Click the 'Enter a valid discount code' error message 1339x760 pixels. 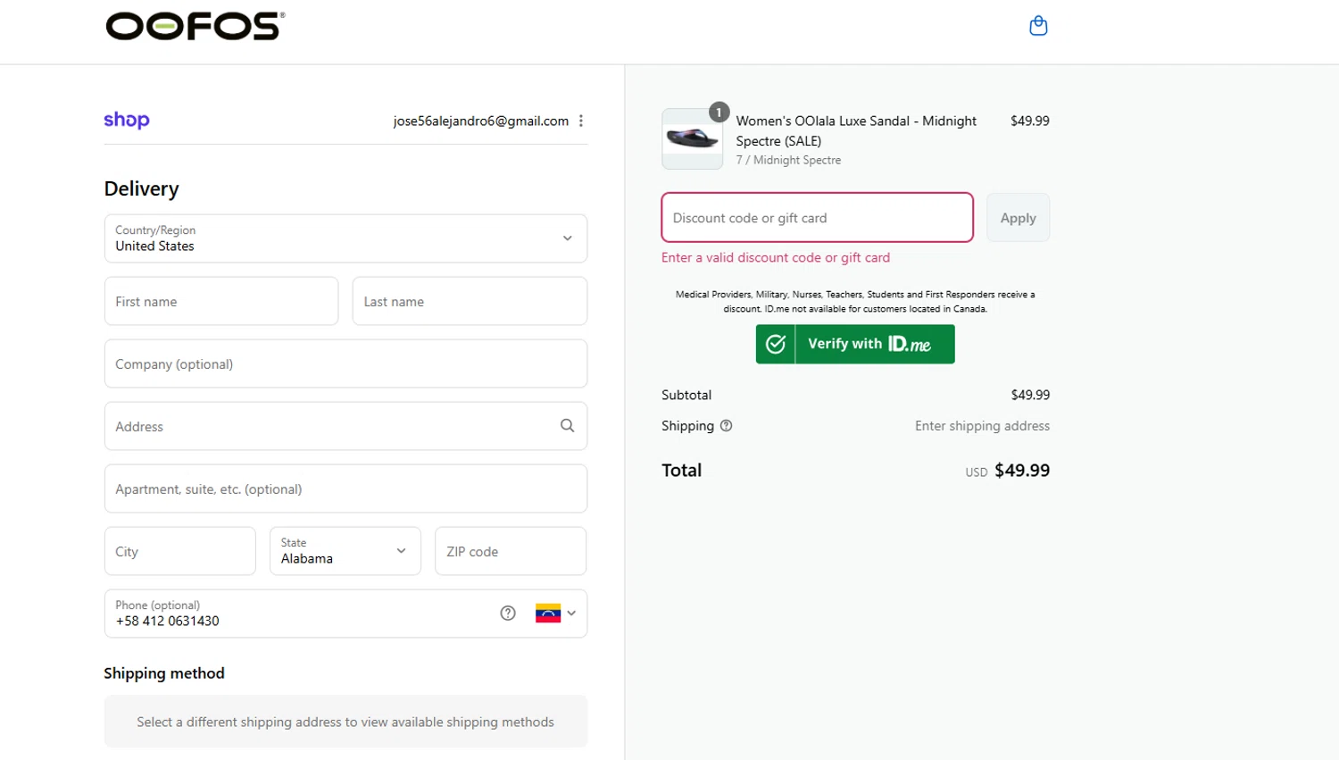(776, 257)
